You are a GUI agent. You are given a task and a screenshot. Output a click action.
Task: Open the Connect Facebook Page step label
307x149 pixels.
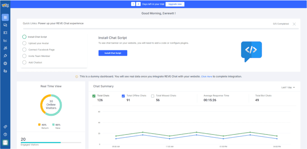(42, 50)
